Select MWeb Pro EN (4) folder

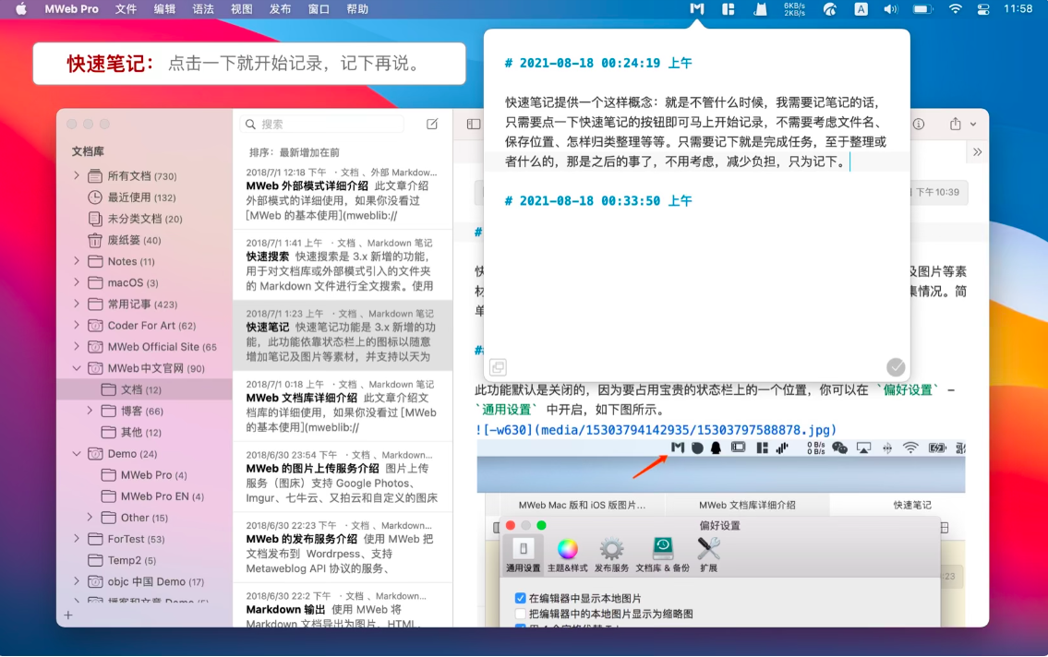pos(144,496)
